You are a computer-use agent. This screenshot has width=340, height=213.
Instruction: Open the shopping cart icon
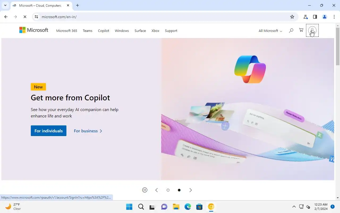click(301, 30)
